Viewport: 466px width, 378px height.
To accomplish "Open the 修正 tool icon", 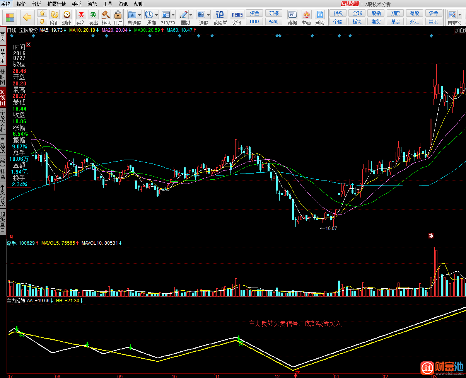I will coord(55,15).
